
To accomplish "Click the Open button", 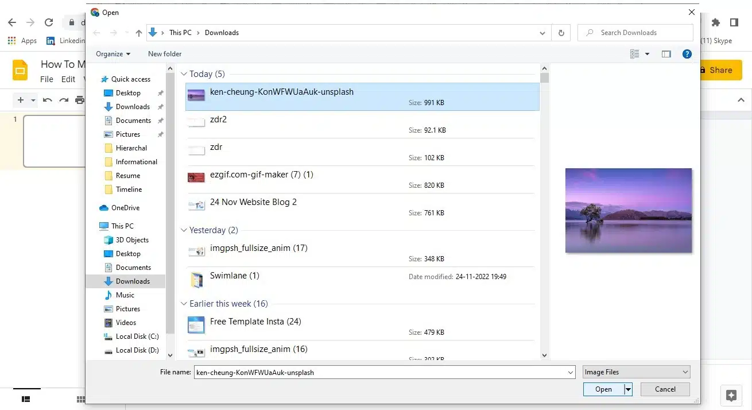I will click(x=603, y=389).
